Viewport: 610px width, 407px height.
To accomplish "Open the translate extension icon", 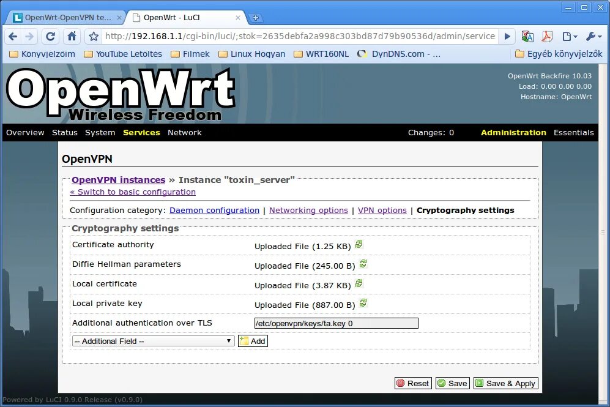I will click(x=527, y=37).
